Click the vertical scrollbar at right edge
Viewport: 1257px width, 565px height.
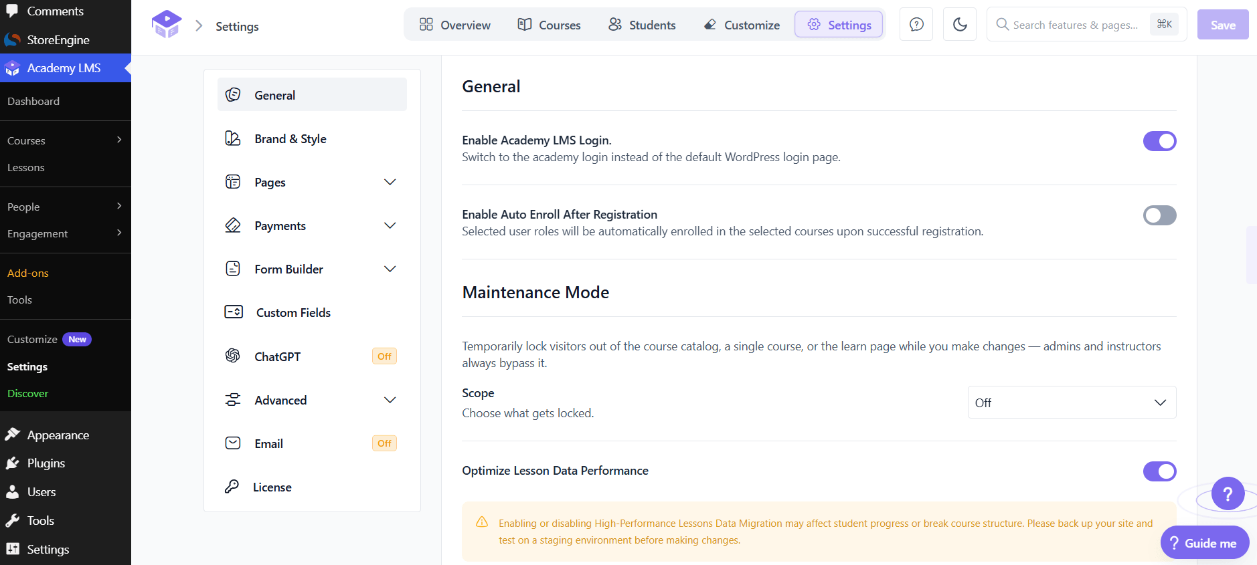click(1251, 255)
